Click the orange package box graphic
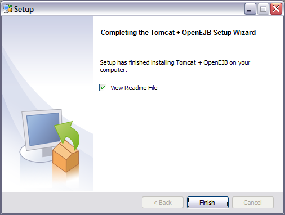 65,157
